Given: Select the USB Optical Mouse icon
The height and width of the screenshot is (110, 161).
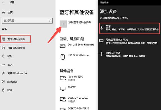Looking at the screenshot, I should pyautogui.click(x=63, y=57).
